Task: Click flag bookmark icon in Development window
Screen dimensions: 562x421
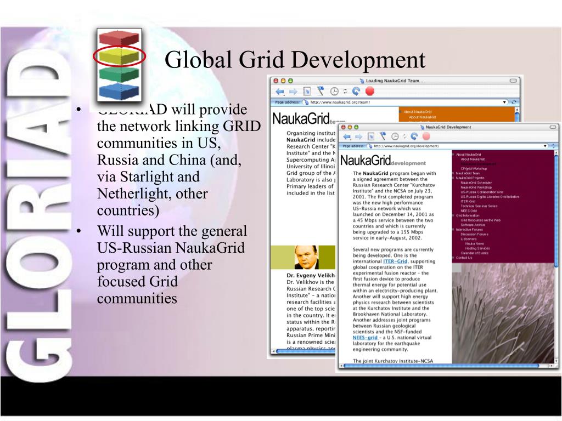Action: pyautogui.click(x=383, y=136)
